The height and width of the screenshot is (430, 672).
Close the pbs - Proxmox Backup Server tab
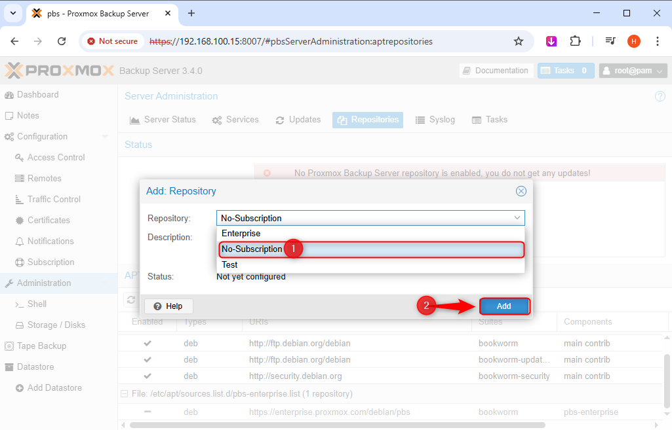(168, 13)
